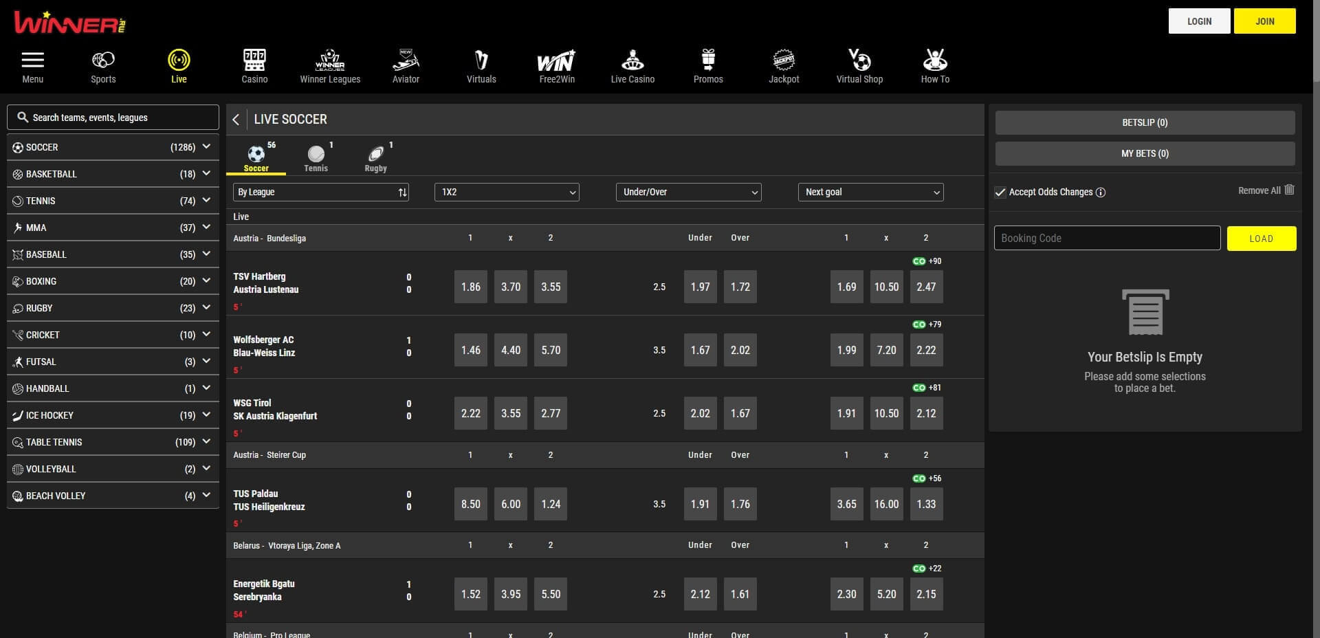Select the Live Casino icon
The width and height of the screenshot is (1320, 638).
(x=632, y=60)
